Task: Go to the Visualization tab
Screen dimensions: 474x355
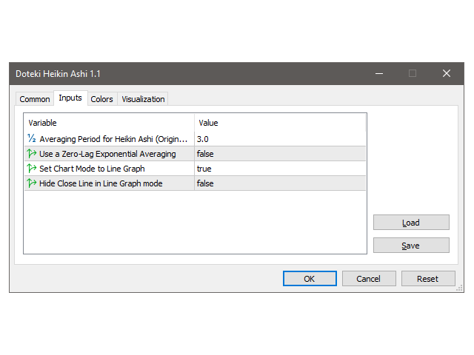Action: 143,99
